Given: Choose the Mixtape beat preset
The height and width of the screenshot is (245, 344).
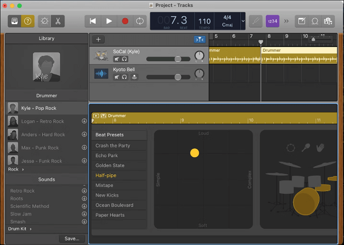Looking at the screenshot, I should point(119,185).
